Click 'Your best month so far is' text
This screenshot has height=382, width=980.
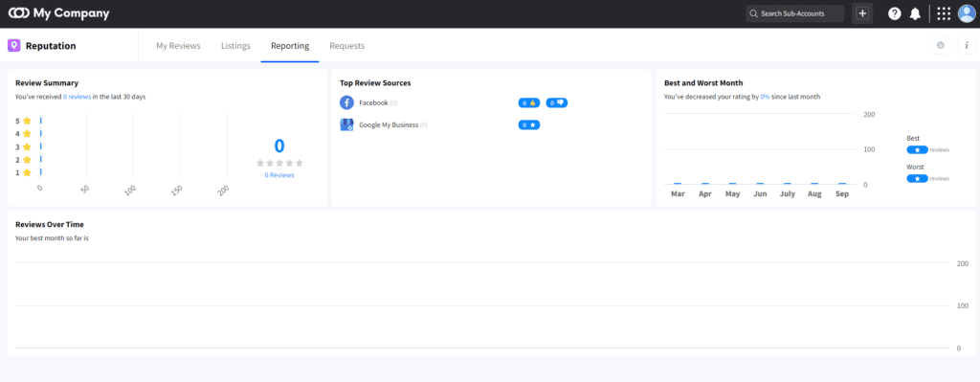[52, 238]
